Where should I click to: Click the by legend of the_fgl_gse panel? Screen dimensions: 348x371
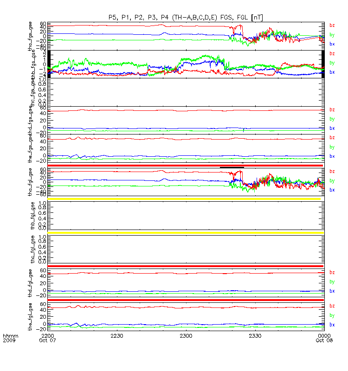[x=332, y=315]
